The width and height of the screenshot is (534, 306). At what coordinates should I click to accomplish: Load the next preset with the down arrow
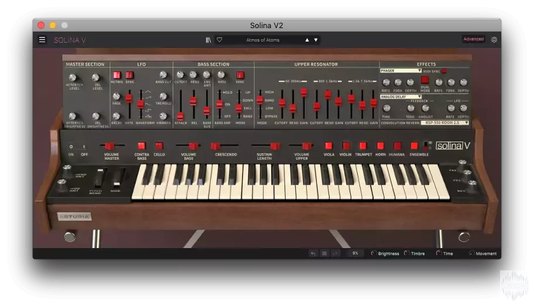316,40
